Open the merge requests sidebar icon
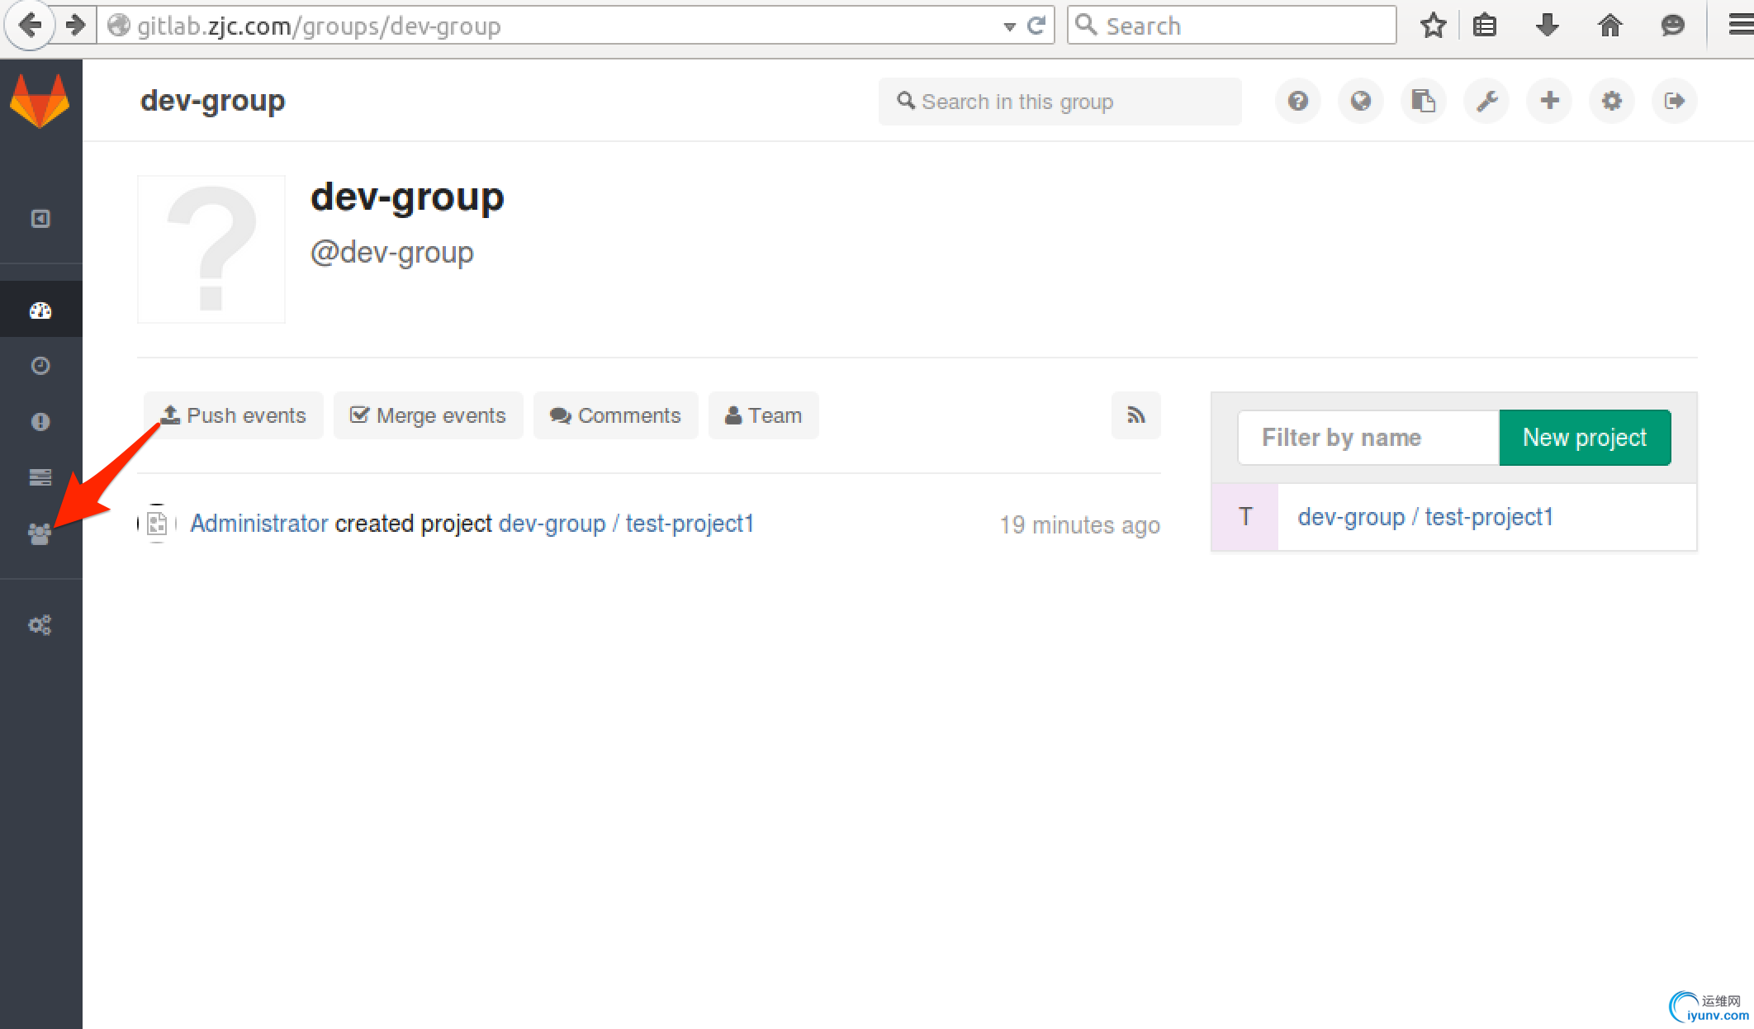The width and height of the screenshot is (1754, 1029). point(40,477)
